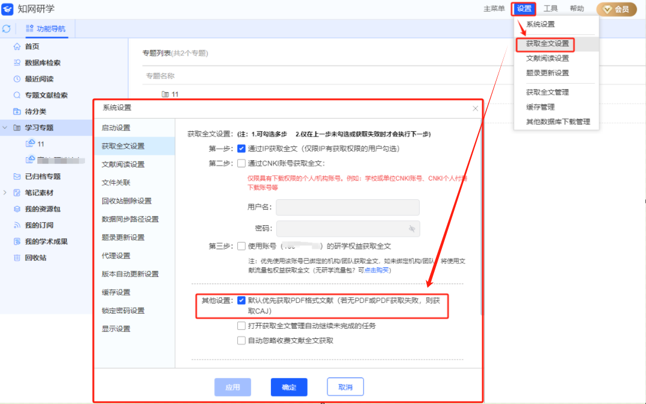Viewport: 646px width, 404px height.
Task: Open the 工具 menu
Action: [550, 8]
